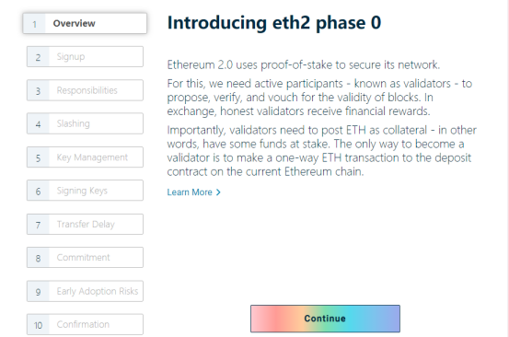The image size is (509, 337).
Task: Click number 5 badge beside Key Management
Action: [39, 157]
